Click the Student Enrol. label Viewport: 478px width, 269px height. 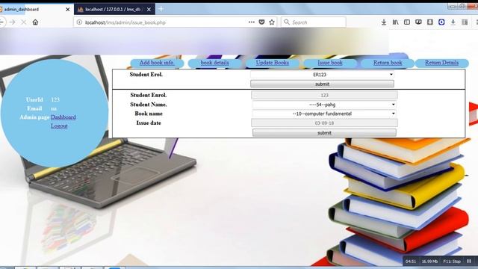pyautogui.click(x=149, y=95)
